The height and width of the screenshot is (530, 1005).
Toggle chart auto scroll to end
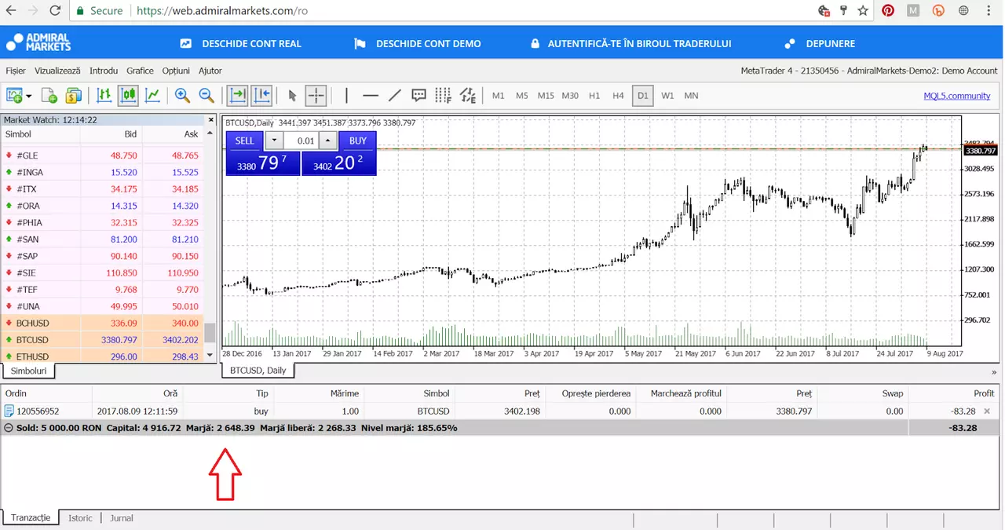pos(236,96)
